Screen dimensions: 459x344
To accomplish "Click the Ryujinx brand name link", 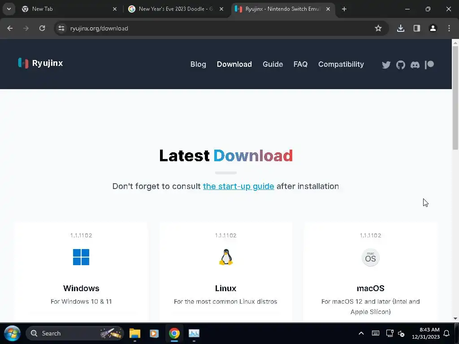I will (48, 63).
